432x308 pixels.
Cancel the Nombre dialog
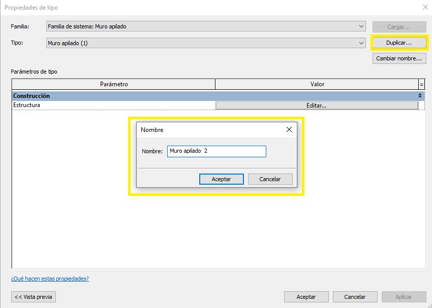[x=270, y=179]
